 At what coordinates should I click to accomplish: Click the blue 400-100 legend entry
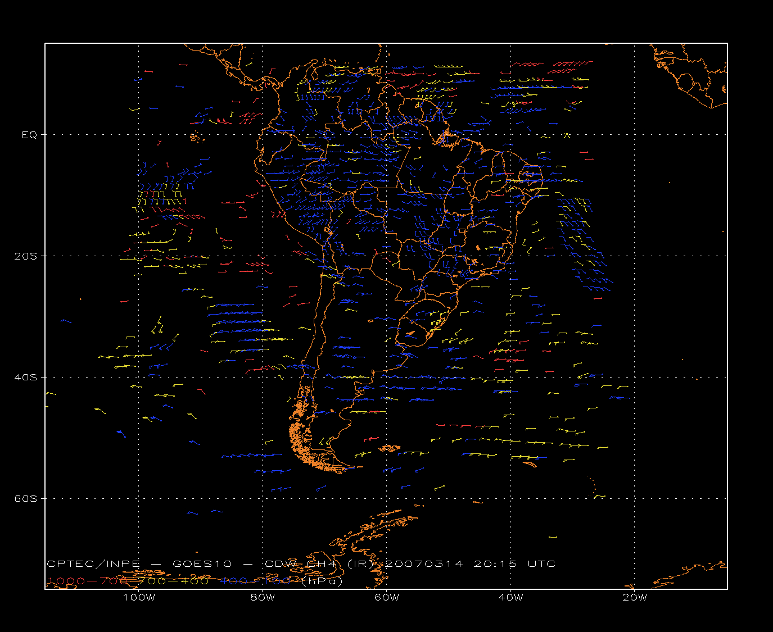256,581
